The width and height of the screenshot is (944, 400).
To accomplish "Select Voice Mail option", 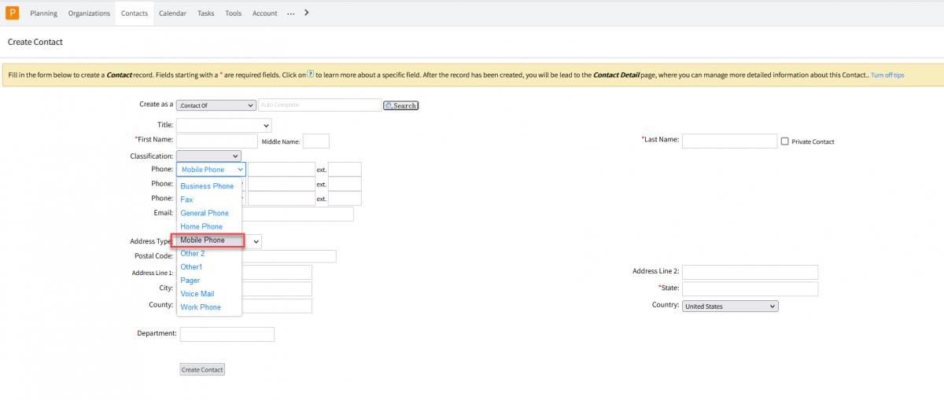I will pyautogui.click(x=197, y=294).
